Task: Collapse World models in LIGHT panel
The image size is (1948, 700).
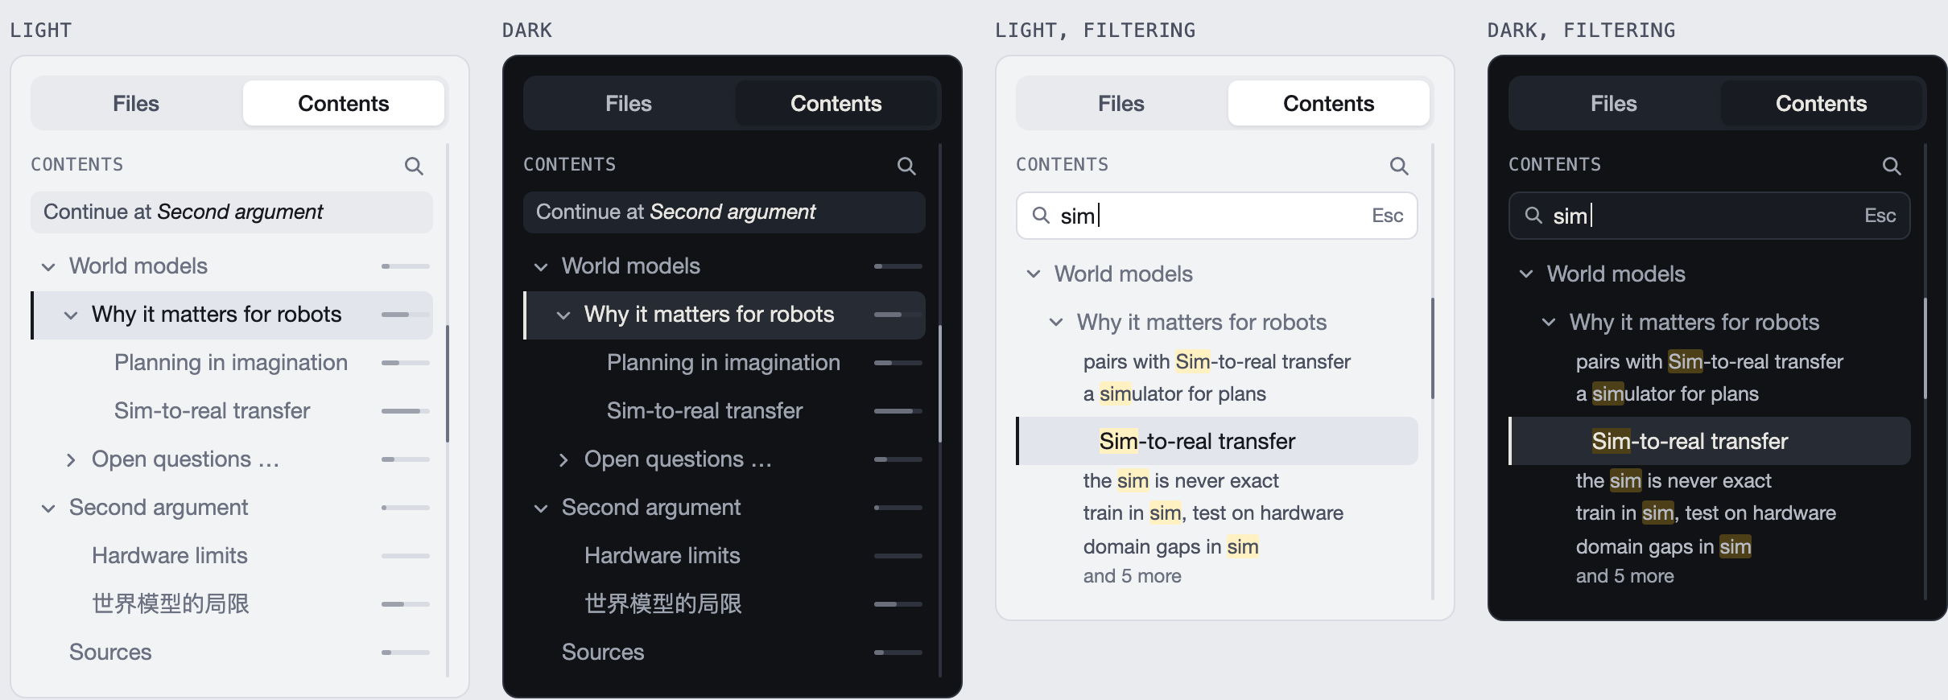Action: tap(48, 266)
